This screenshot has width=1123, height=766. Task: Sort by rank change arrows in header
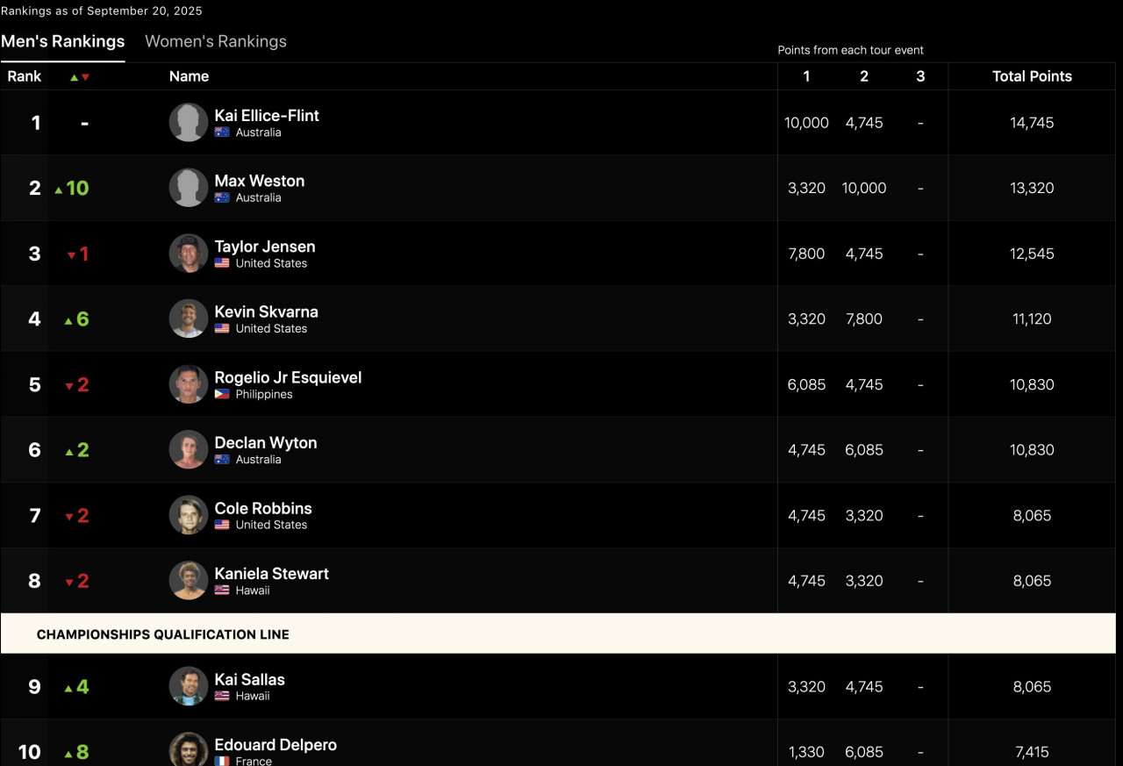pos(80,77)
